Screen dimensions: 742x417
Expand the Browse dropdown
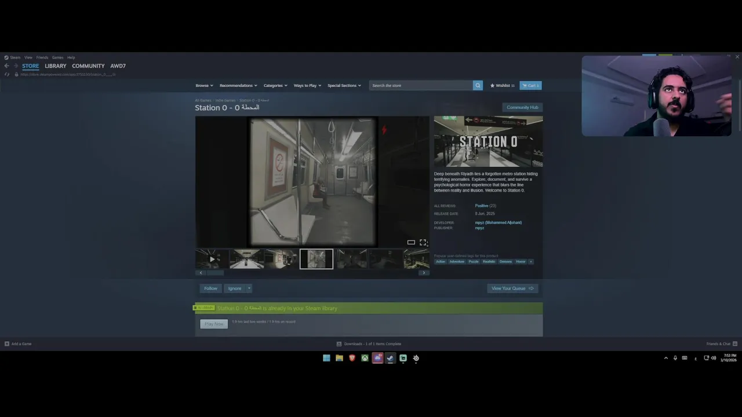(204, 85)
